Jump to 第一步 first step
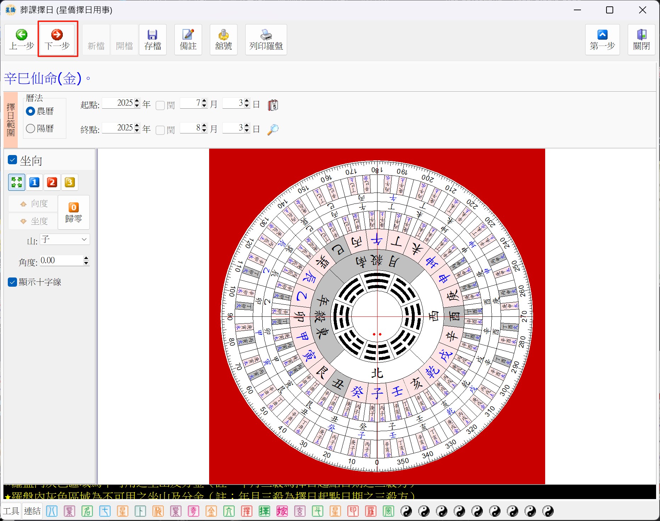Image resolution: width=660 pixels, height=521 pixels. pyautogui.click(x=602, y=39)
